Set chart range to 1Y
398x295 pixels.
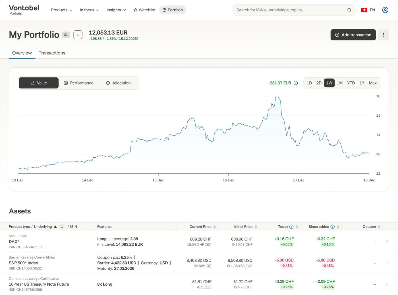(x=362, y=83)
